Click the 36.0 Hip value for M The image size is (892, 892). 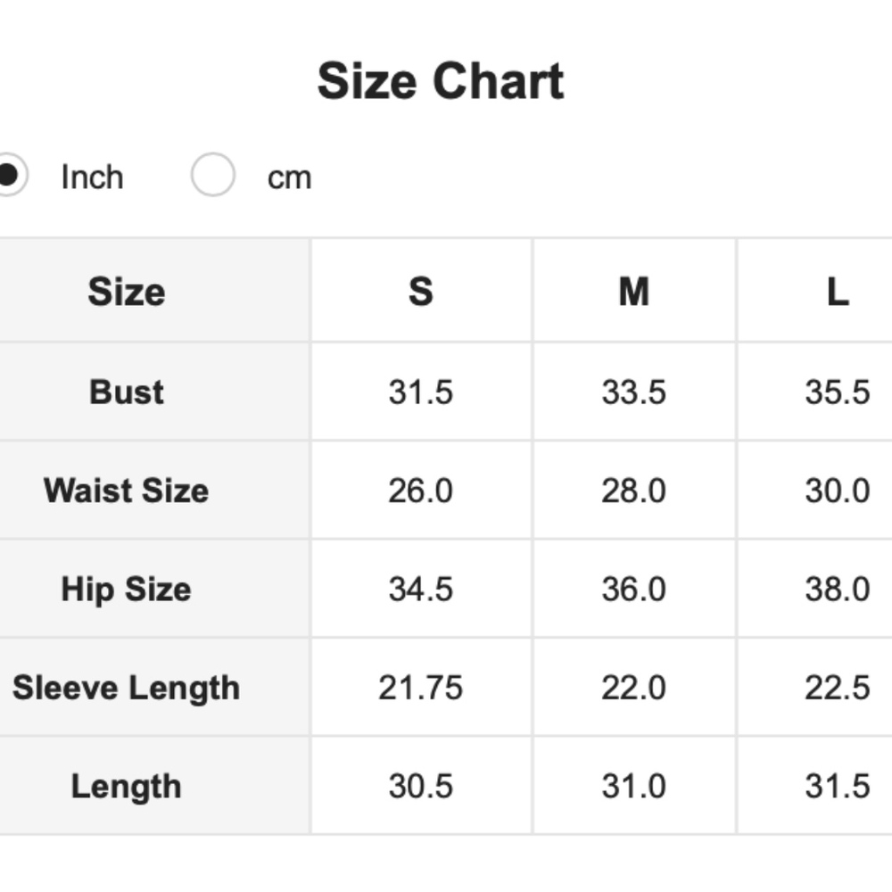[x=633, y=589]
